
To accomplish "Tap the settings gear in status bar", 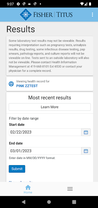I will coord(18,4).
